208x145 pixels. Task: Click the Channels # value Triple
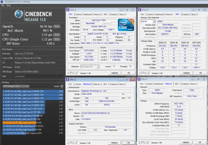coord(192,90)
